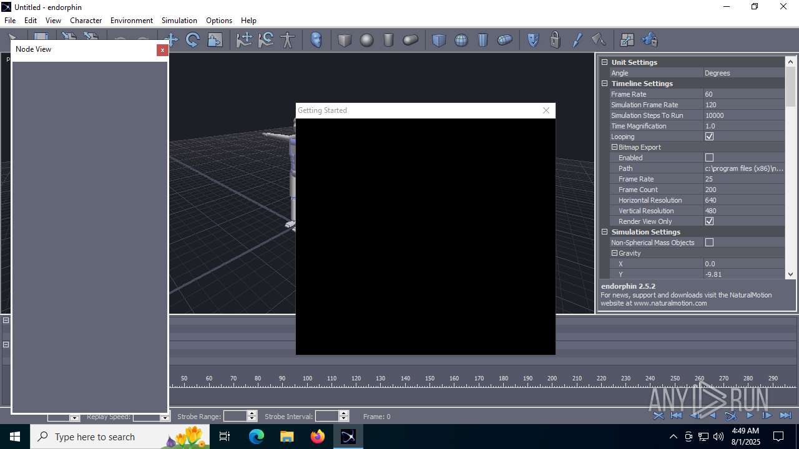Open Firefox from the taskbar

click(x=318, y=437)
